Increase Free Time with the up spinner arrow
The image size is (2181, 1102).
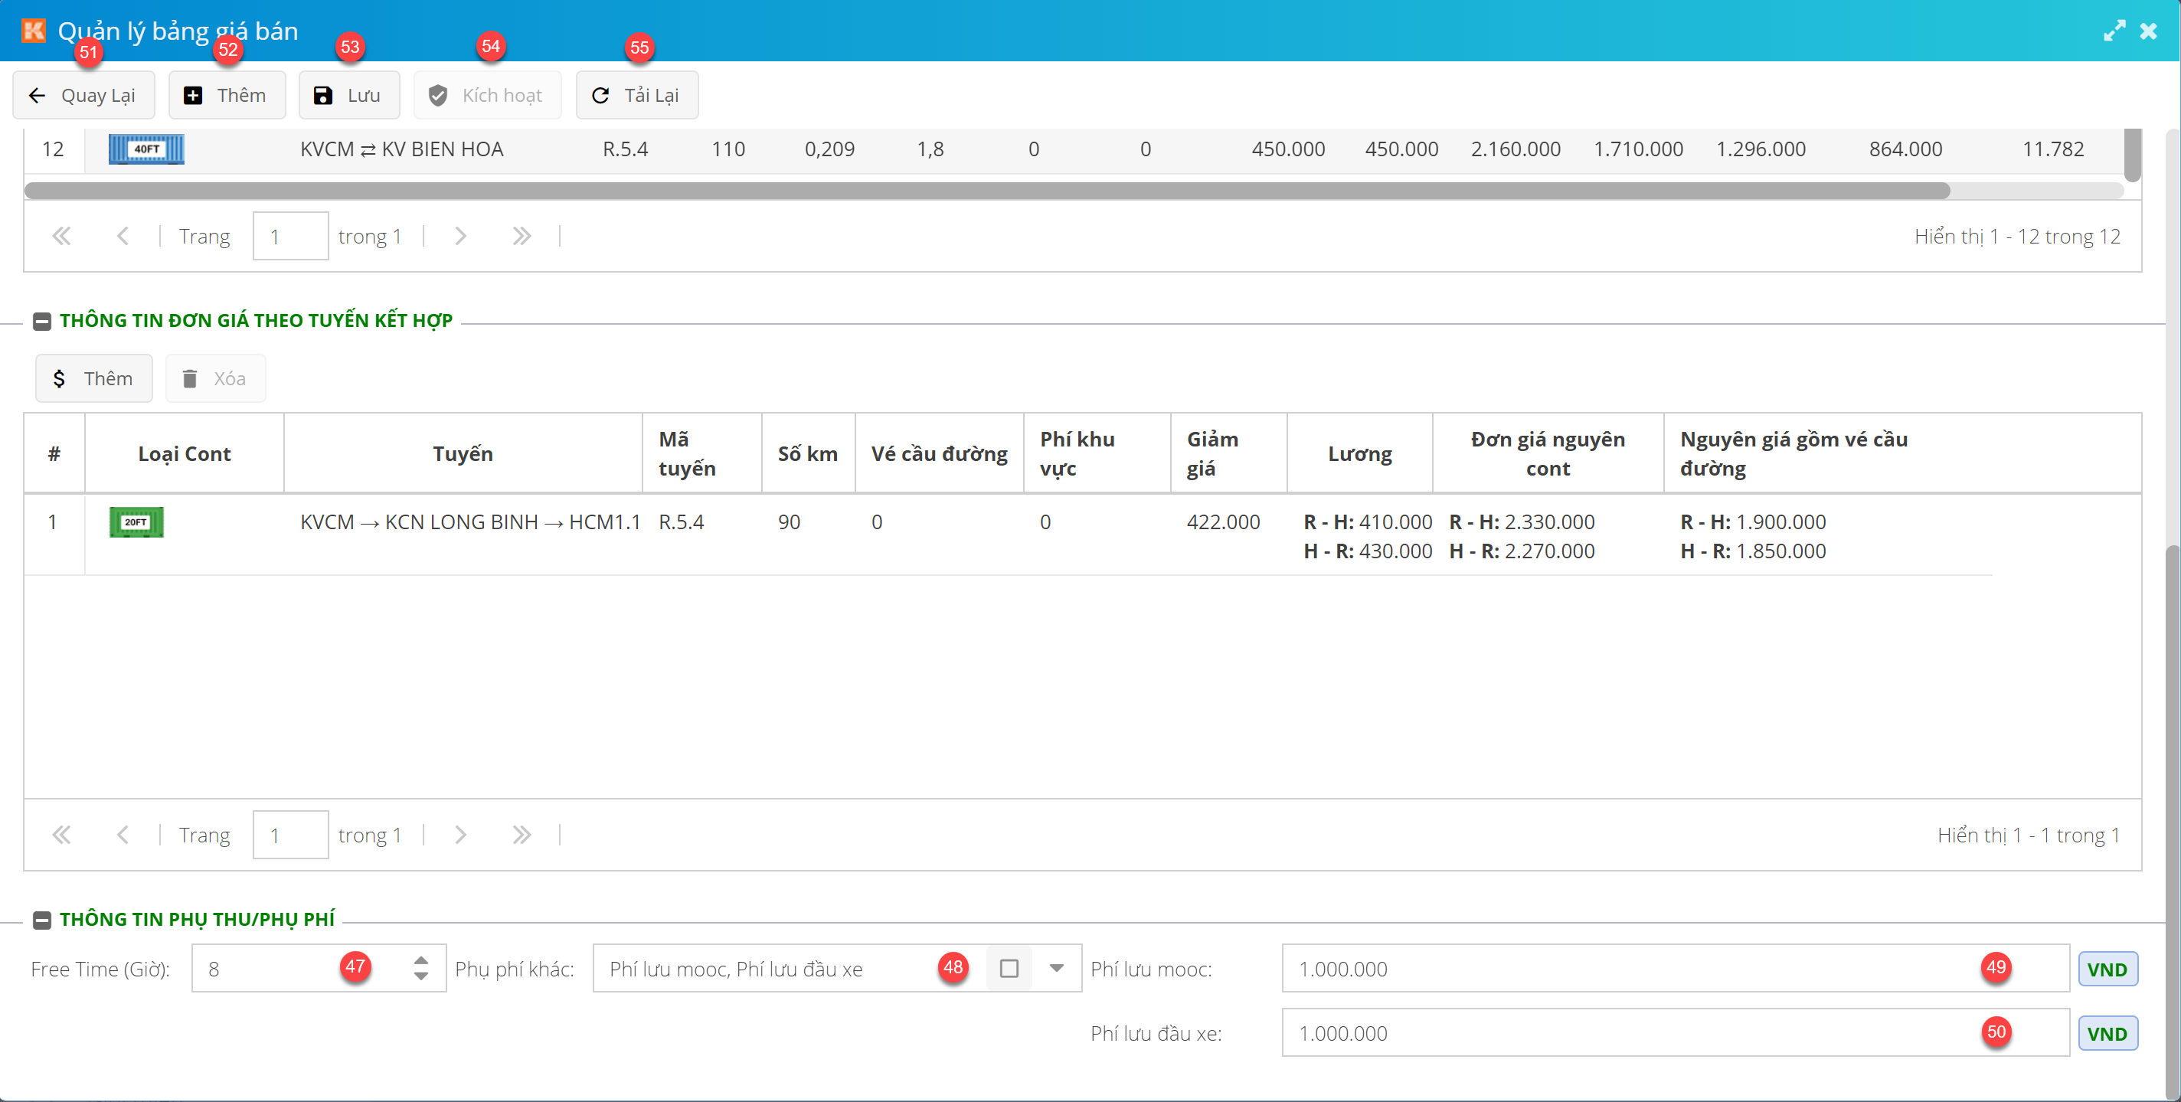[420, 960]
